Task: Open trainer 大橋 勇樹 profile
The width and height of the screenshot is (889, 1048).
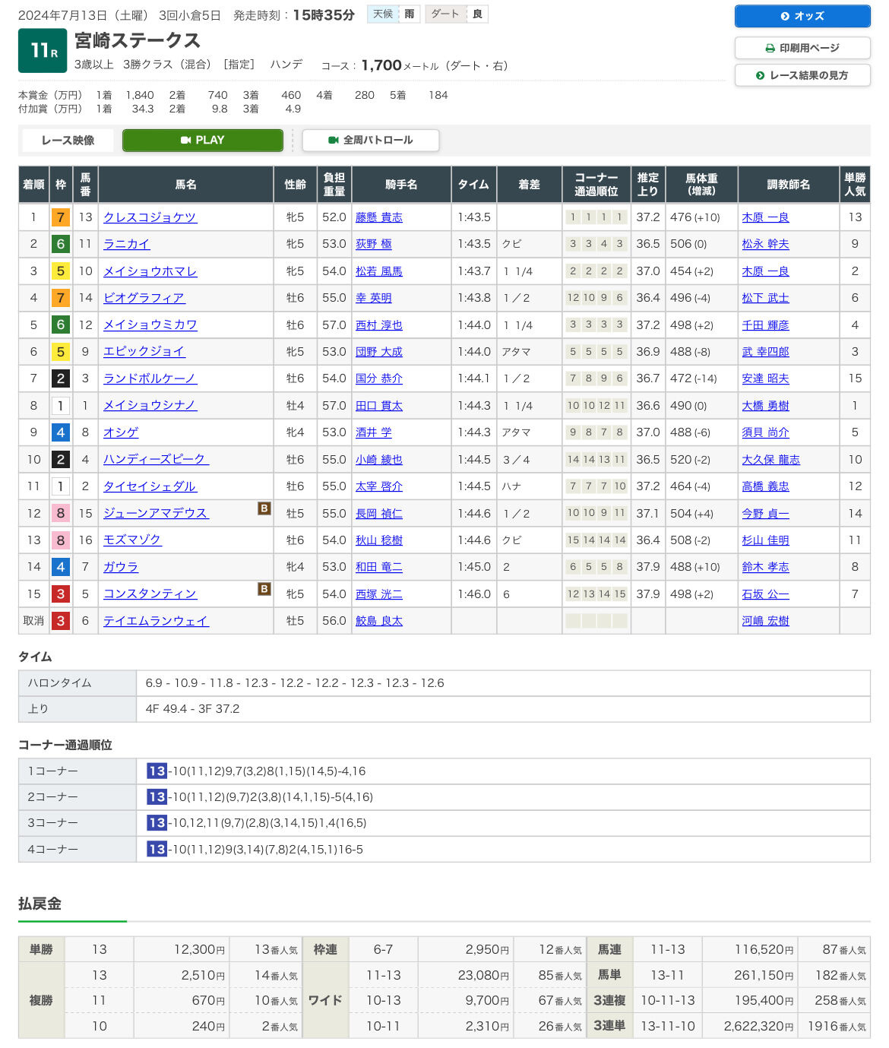Action: [765, 406]
